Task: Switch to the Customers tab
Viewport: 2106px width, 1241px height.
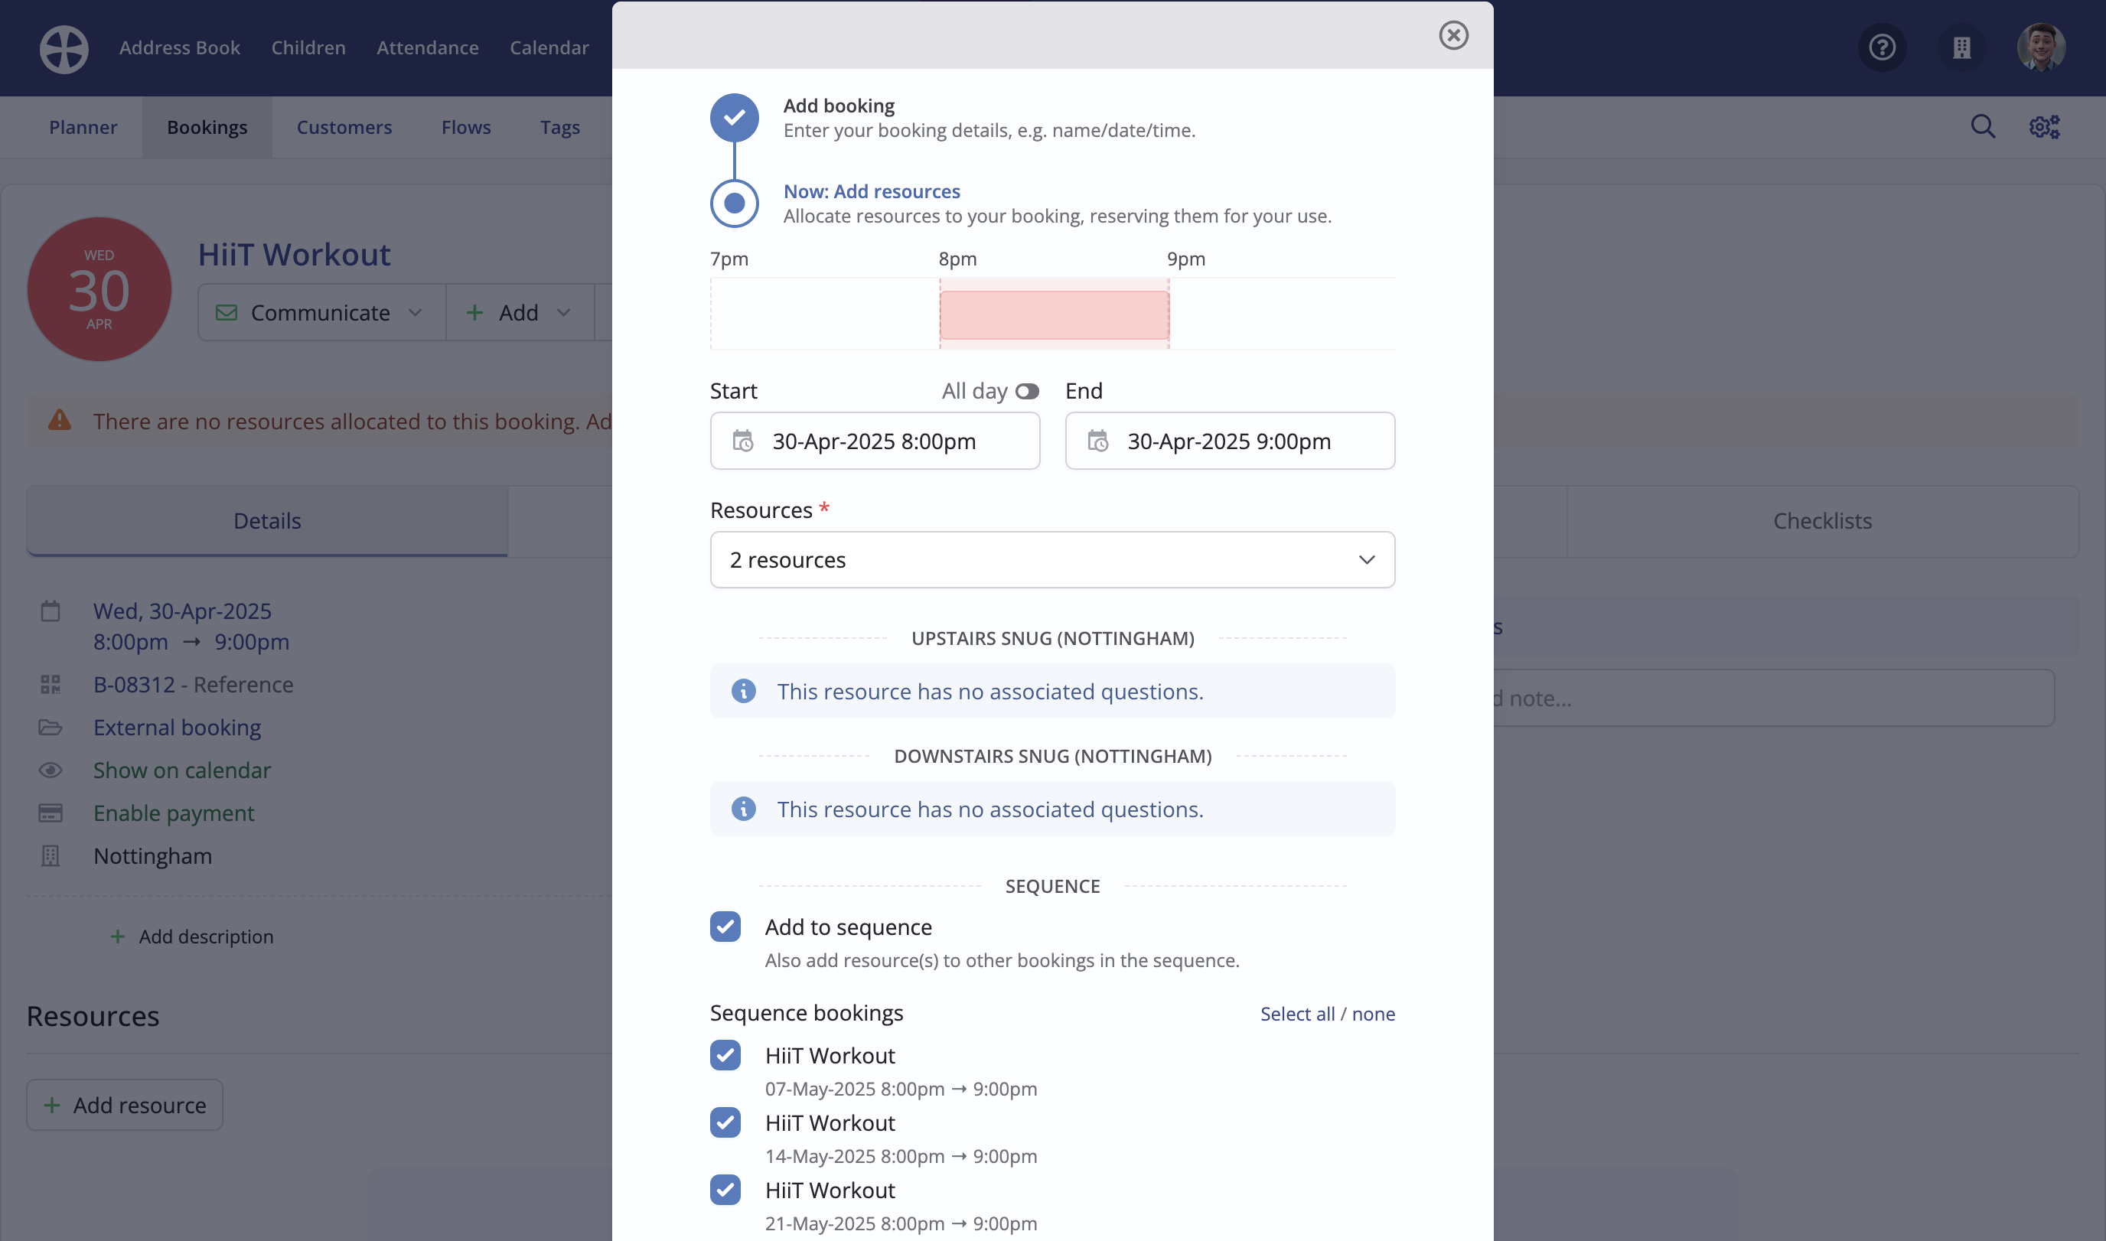Action: (344, 127)
